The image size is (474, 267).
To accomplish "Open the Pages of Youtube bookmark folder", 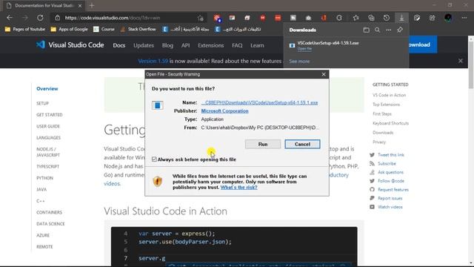I will point(25,30).
